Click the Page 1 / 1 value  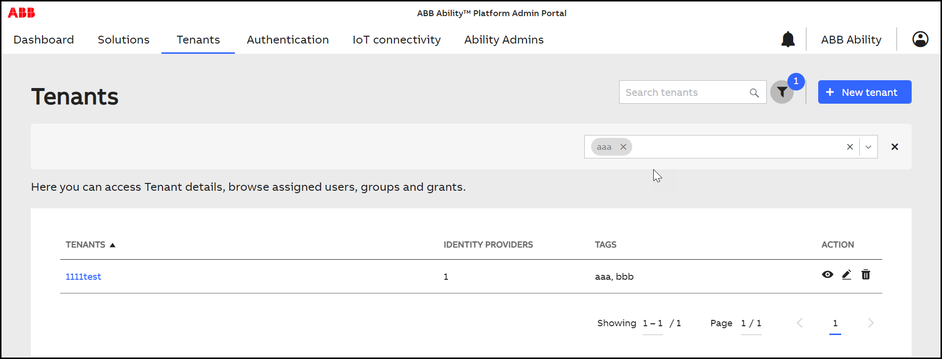coord(751,323)
